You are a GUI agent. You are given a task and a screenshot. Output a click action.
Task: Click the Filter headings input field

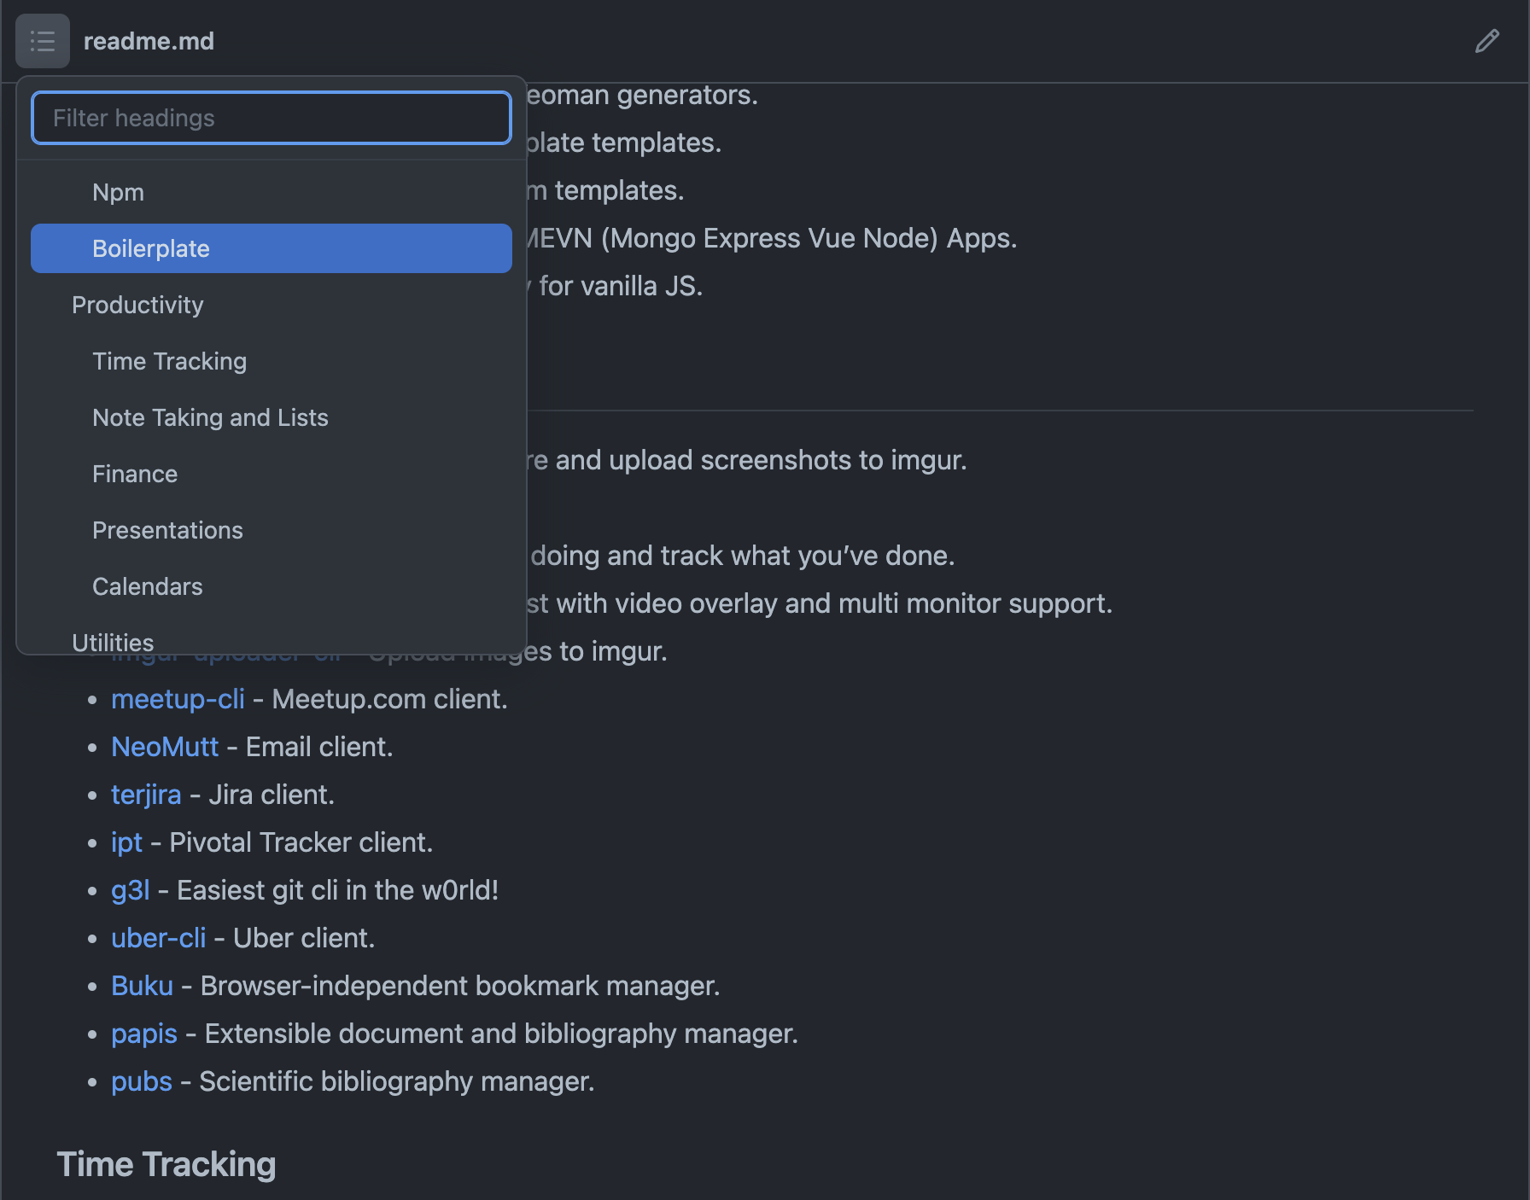(271, 118)
